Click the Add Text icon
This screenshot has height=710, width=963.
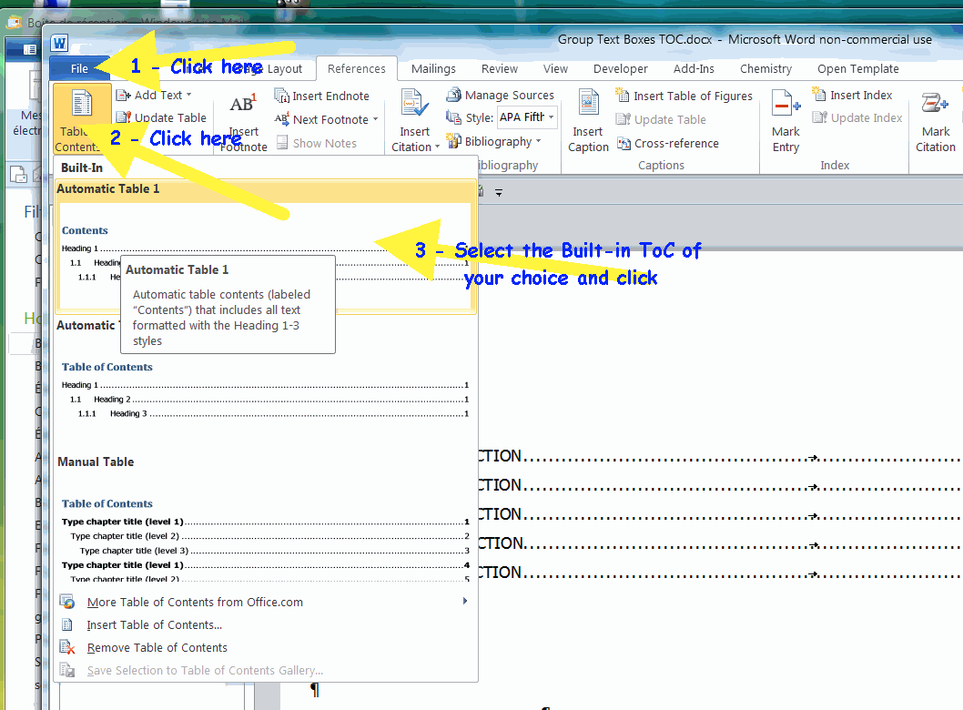(123, 96)
